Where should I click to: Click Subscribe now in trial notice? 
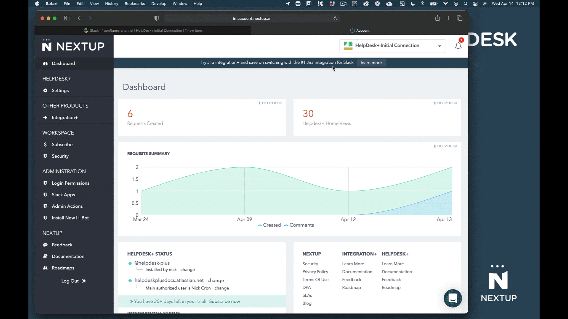pos(224,301)
